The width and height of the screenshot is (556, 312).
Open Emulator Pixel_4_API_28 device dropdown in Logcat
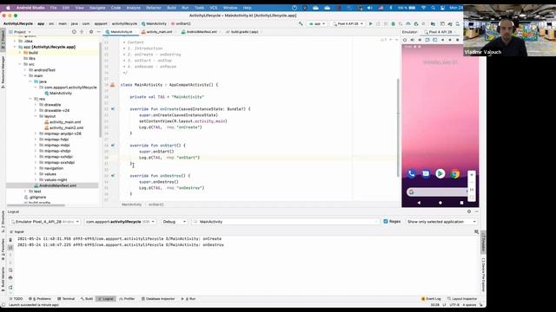pos(44,222)
